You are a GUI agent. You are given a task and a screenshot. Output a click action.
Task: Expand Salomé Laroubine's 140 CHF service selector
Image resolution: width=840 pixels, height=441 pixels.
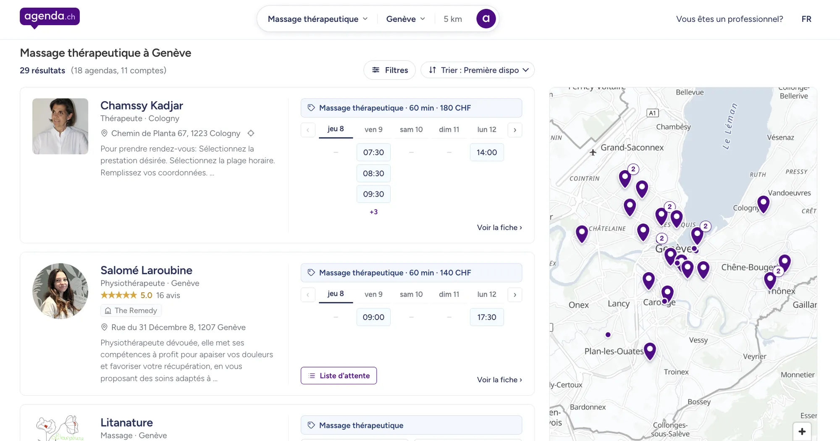tap(411, 273)
